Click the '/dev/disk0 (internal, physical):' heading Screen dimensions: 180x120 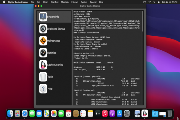click(x=87, y=77)
